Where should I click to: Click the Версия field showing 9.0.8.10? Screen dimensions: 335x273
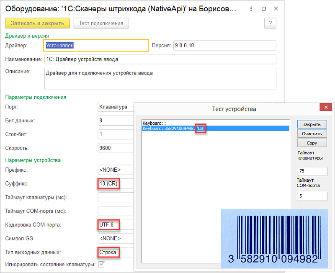pyautogui.click(x=224, y=45)
